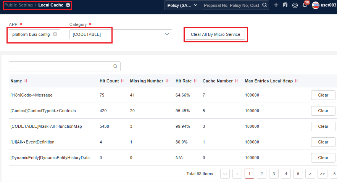The width and height of the screenshot is (337, 182).
Task: Open the Policy search type dropdown
Action: coord(183,5)
